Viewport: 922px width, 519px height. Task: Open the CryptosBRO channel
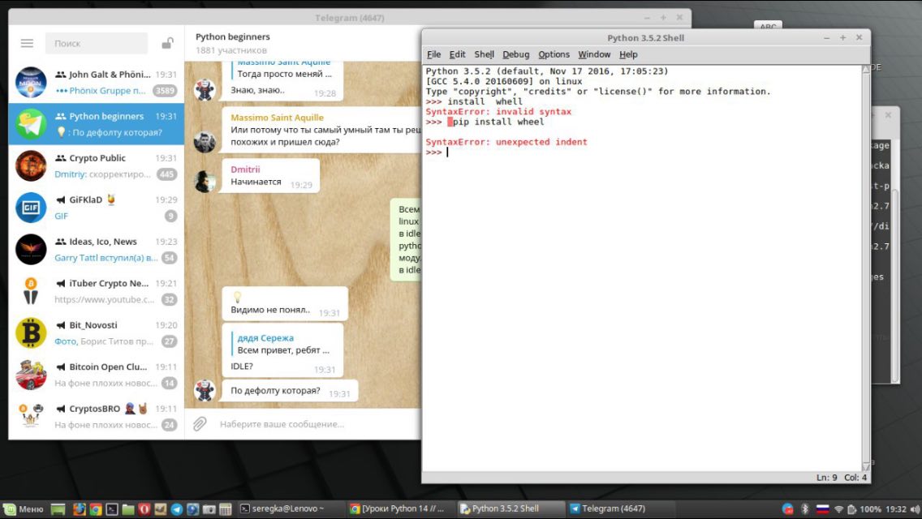click(x=97, y=416)
